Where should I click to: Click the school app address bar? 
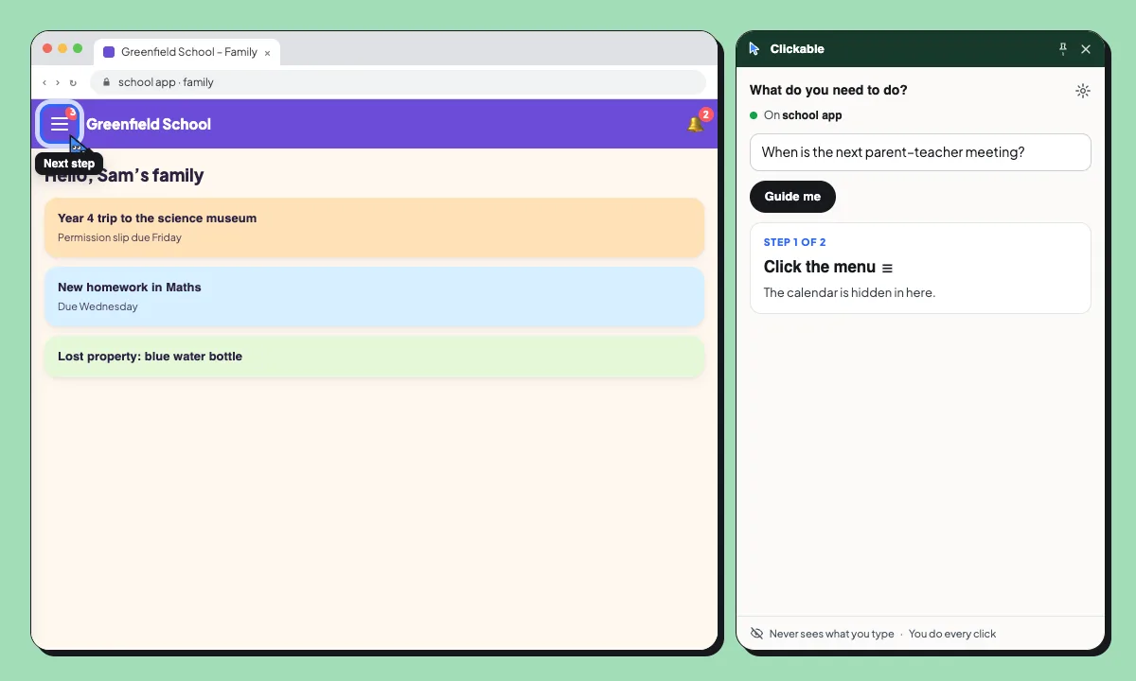pos(398,82)
